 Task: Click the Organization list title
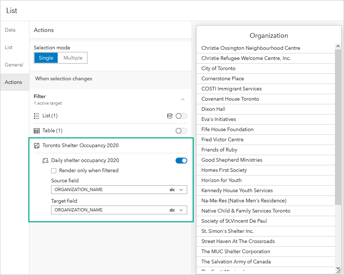coord(269,36)
